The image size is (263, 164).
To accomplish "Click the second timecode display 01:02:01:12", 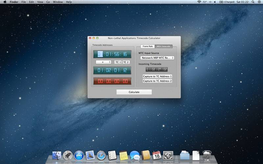I will (112, 70).
